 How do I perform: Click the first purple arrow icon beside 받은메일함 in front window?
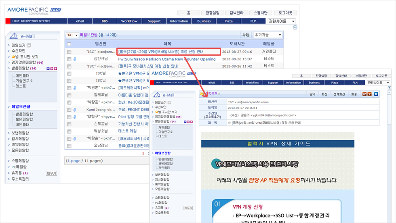coord(185,122)
